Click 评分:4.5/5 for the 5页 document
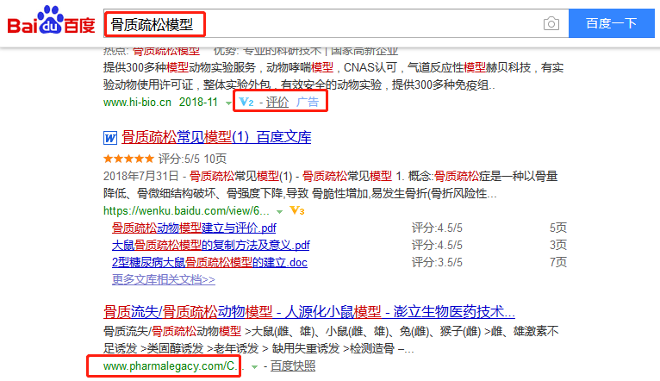 tap(437, 228)
